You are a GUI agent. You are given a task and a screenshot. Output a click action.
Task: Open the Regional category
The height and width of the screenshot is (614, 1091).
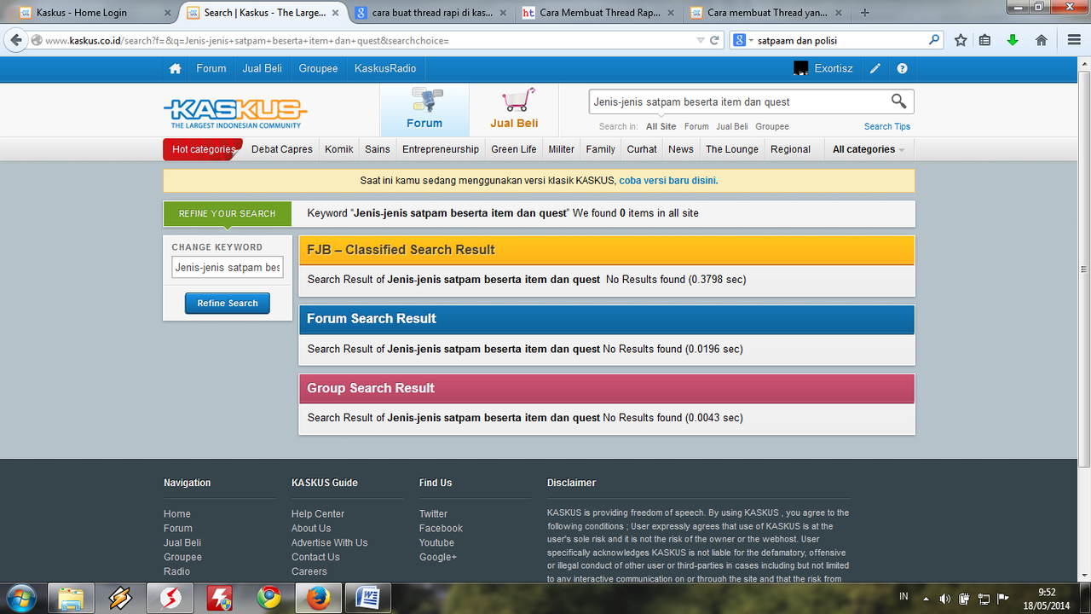point(790,149)
